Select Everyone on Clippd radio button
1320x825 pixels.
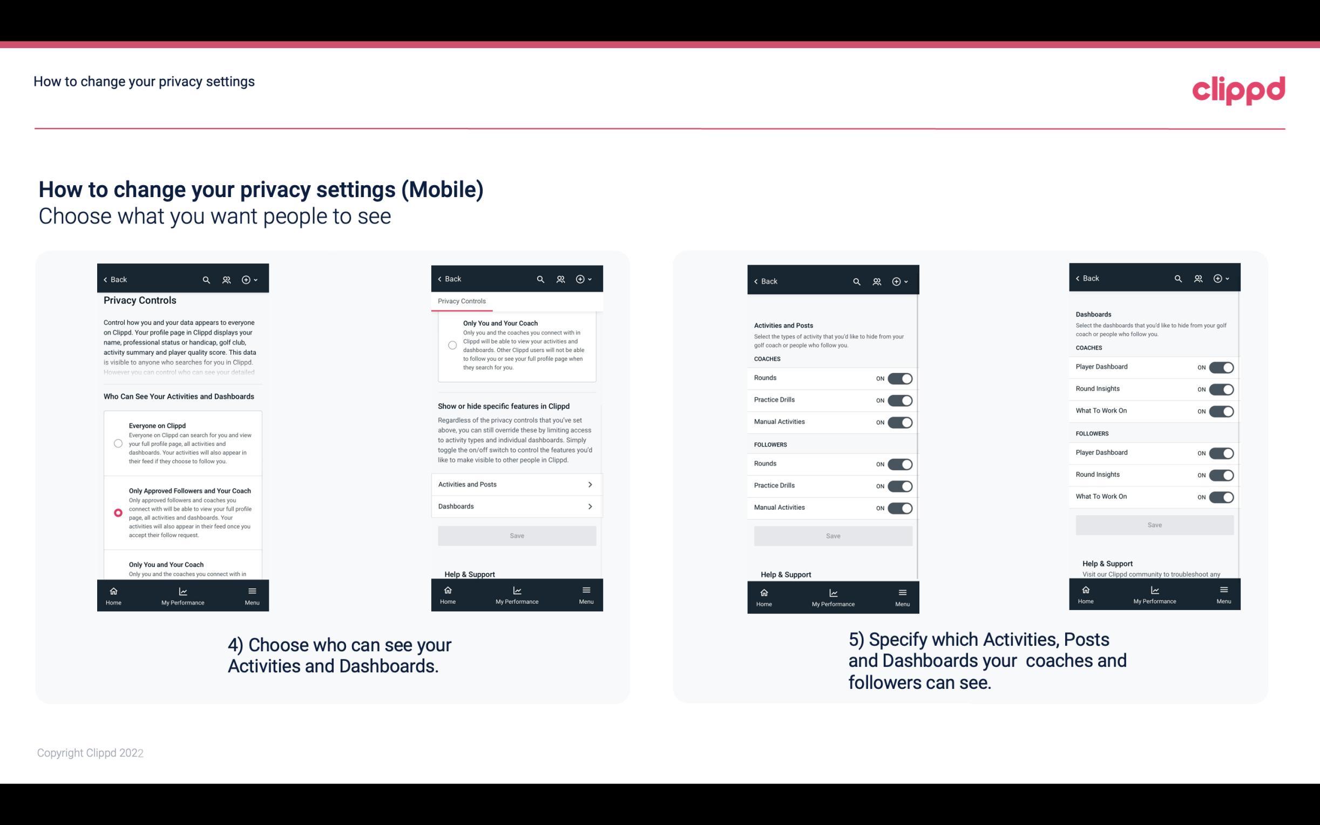(117, 443)
